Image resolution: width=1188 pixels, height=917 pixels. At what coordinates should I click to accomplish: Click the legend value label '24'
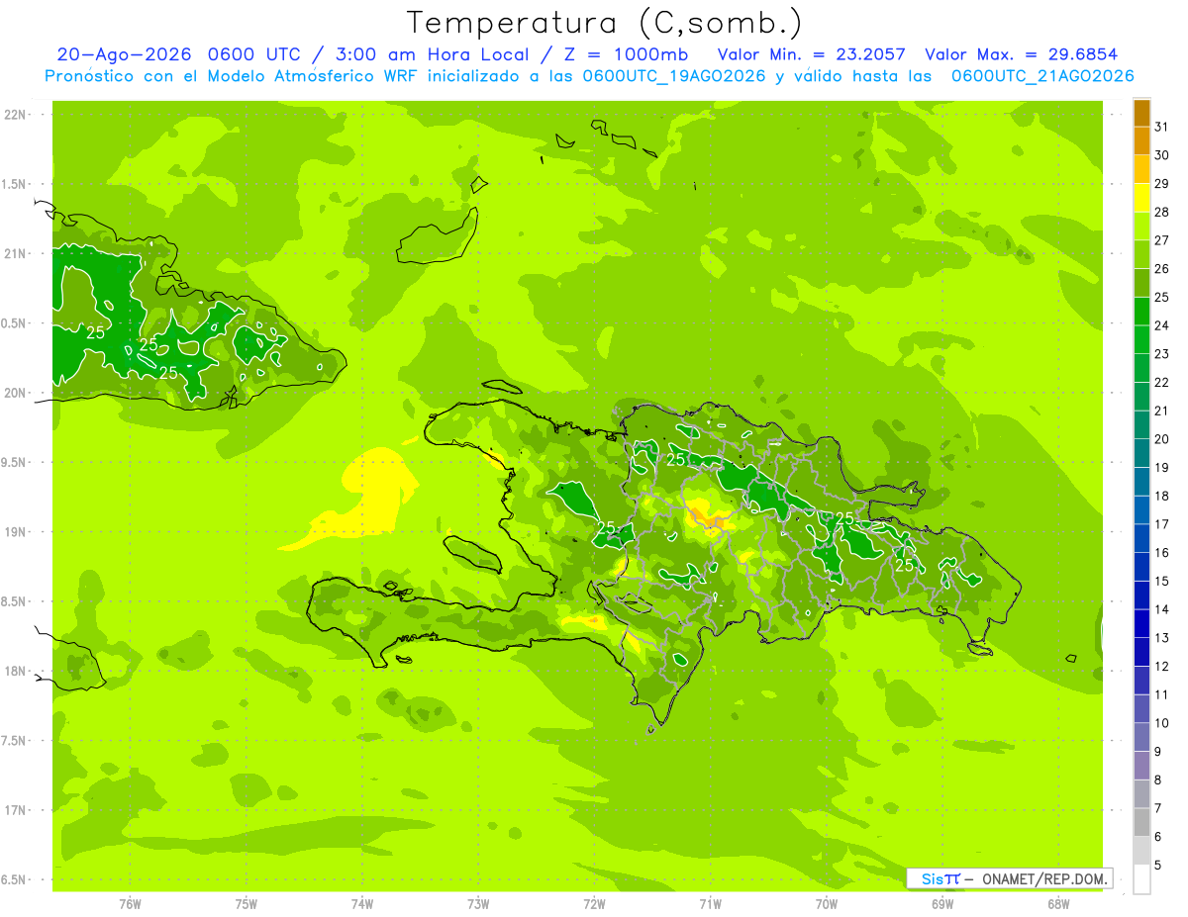click(1162, 325)
